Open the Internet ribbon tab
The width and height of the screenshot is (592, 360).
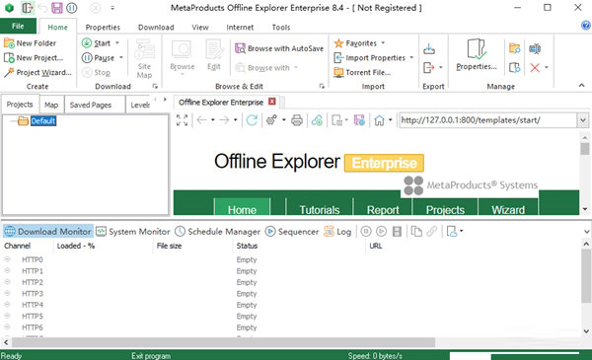(240, 28)
